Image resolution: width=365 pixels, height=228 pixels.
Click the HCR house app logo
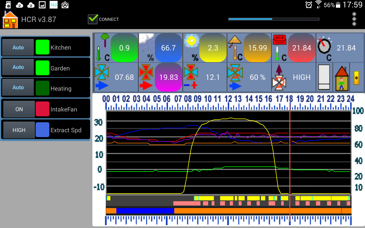click(10, 20)
